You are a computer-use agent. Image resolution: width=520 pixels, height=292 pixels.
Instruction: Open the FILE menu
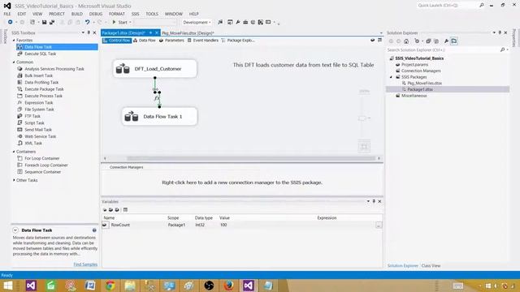(x=7, y=14)
